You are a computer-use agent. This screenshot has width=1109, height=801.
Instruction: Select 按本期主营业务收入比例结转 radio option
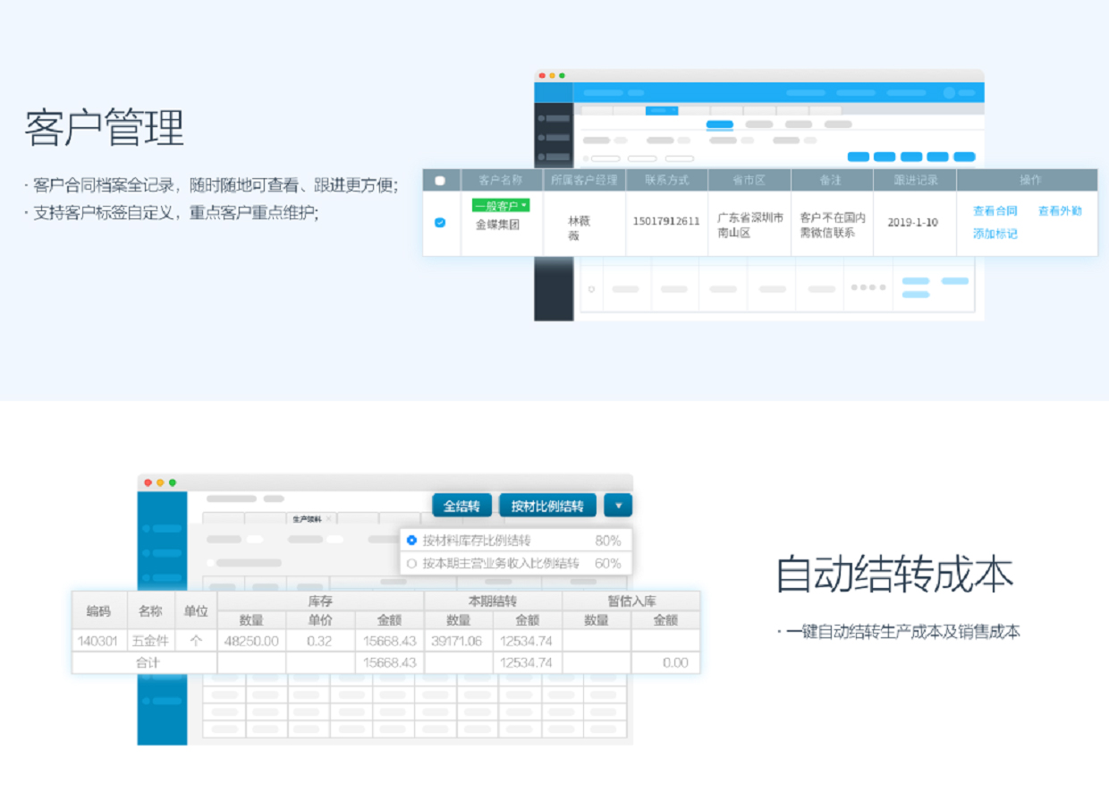(411, 564)
